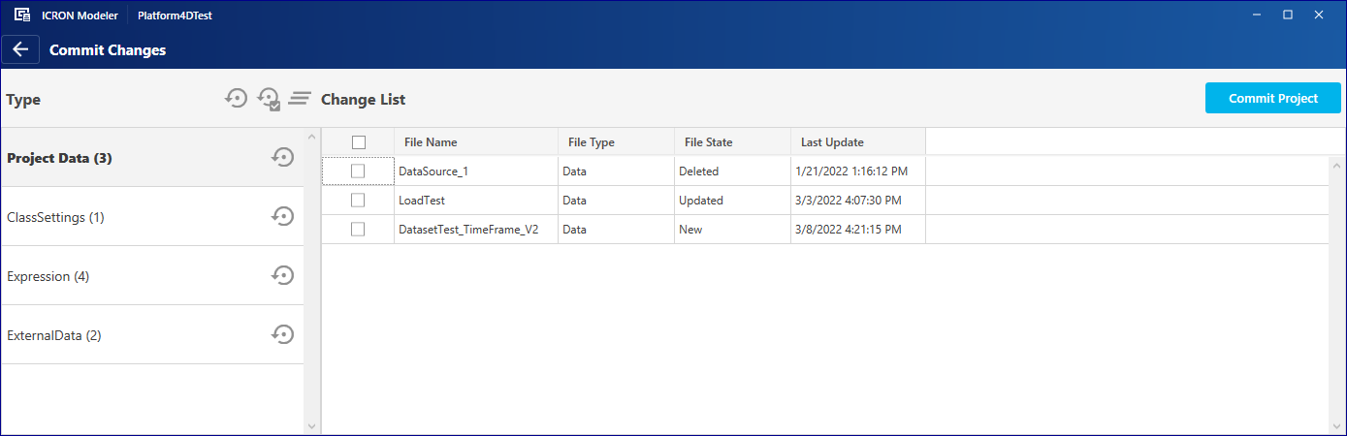Click the ICRON Modeler logo icon
This screenshot has width=1347, height=436.
tap(21, 16)
